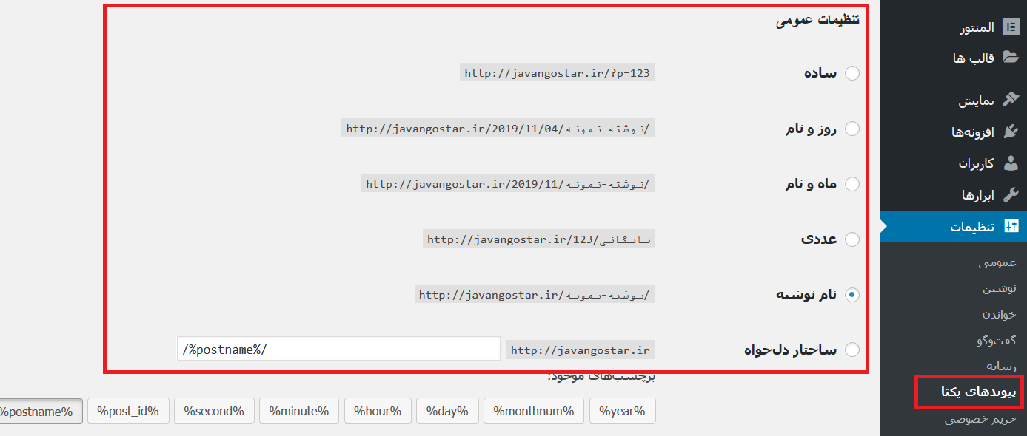Select the ساده permalink radio button
The width and height of the screenshot is (1027, 436).
[852, 73]
